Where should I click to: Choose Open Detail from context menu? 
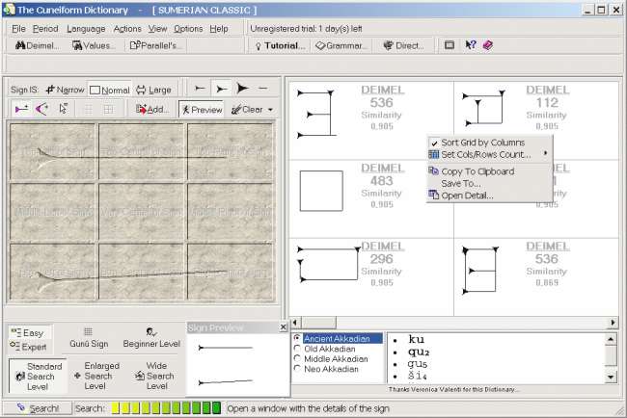(x=467, y=196)
